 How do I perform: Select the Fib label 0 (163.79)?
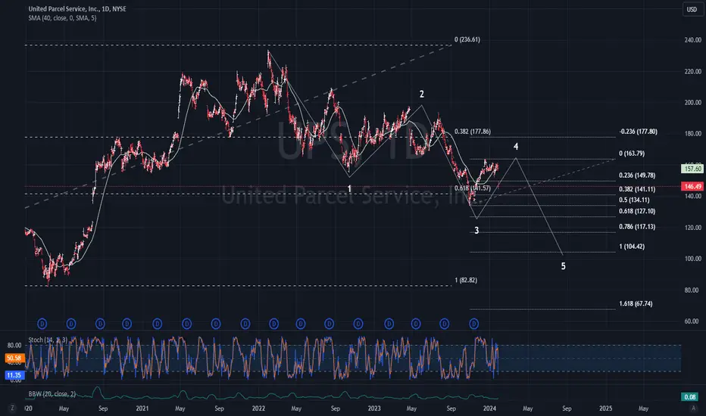[632, 154]
